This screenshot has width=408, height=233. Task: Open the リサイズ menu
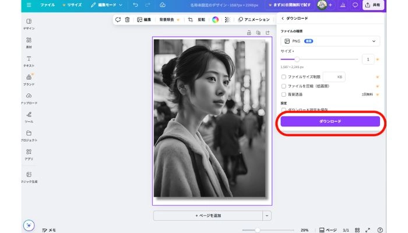pos(72,5)
